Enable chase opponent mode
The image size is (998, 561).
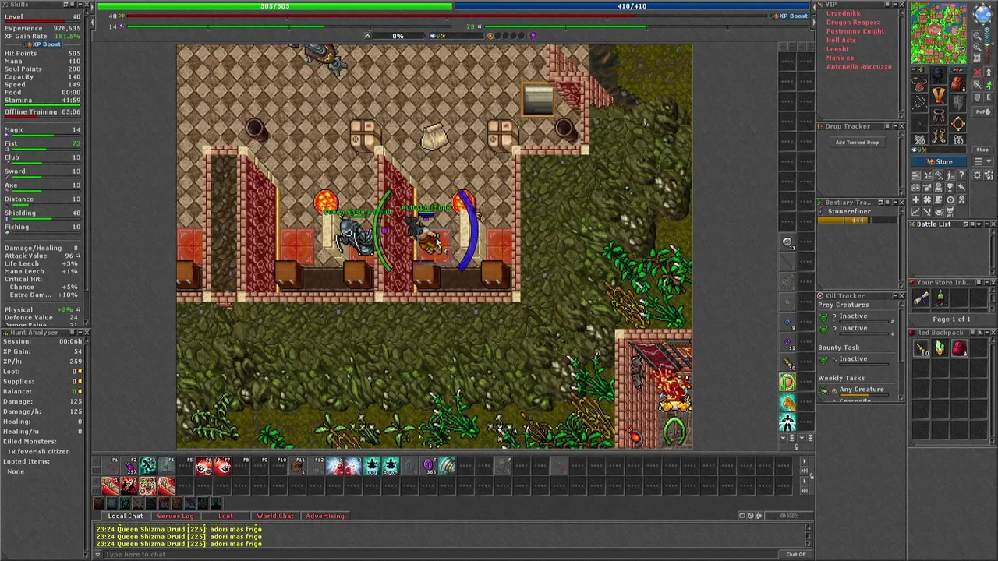[x=989, y=85]
